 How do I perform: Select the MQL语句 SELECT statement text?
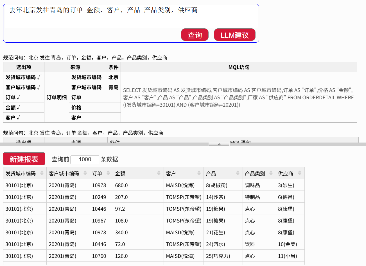238,97
